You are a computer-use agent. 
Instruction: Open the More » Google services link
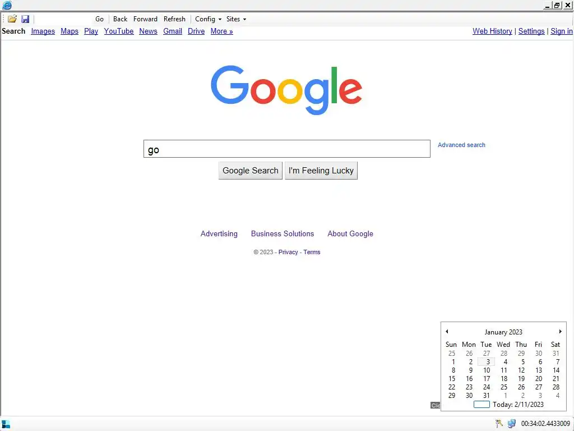(x=221, y=31)
